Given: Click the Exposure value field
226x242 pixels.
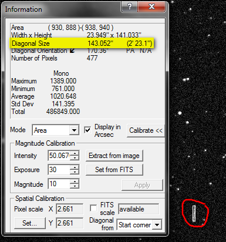Looking at the screenshot, I should (x=59, y=170).
